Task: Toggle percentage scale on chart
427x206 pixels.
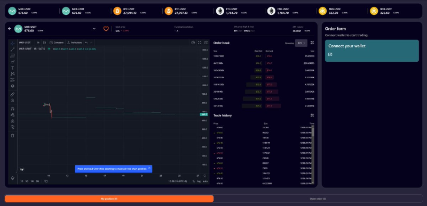Action: click(194, 182)
